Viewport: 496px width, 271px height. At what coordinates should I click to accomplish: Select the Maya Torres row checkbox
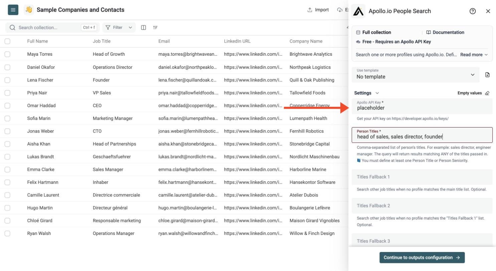[7, 54]
